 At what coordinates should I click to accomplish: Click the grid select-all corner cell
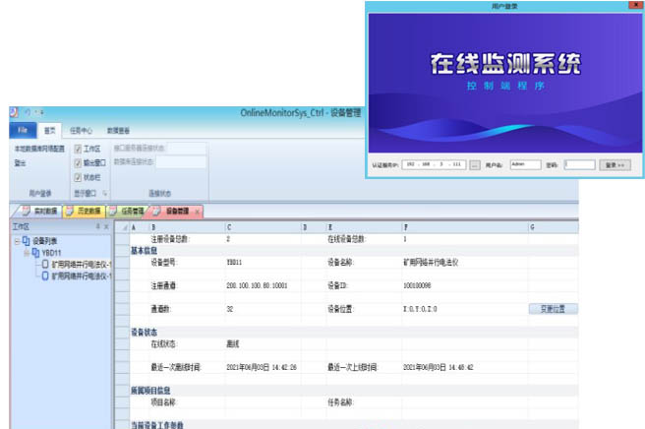click(123, 227)
